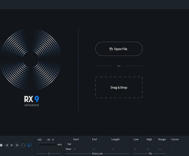Click the View Start value field
Screen dimensions: 189x156
coord(75,149)
